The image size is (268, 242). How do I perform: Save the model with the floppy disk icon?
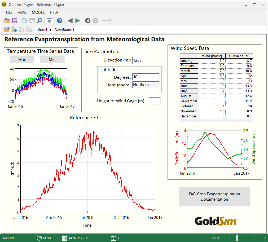click(x=15, y=21)
